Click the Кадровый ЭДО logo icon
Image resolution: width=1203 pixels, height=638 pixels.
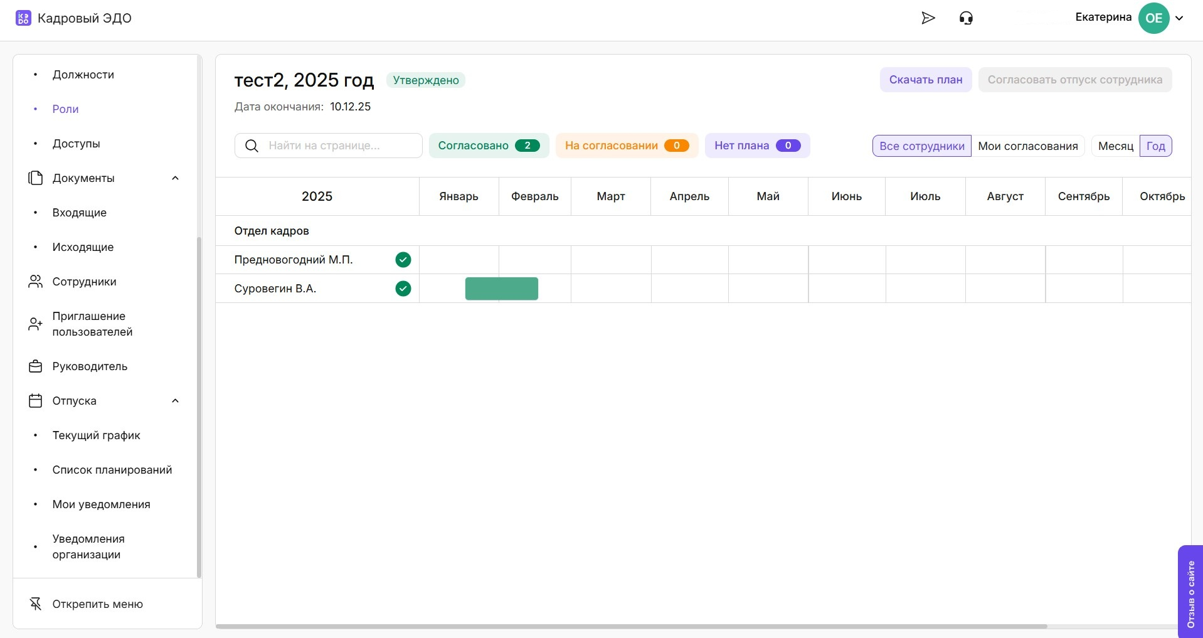tap(23, 18)
